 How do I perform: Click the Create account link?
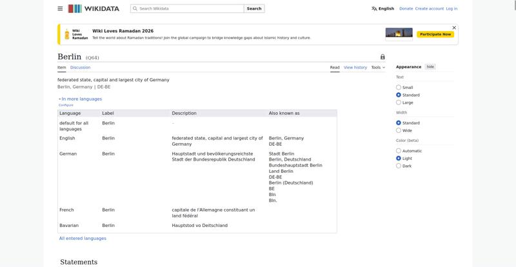coord(429,8)
